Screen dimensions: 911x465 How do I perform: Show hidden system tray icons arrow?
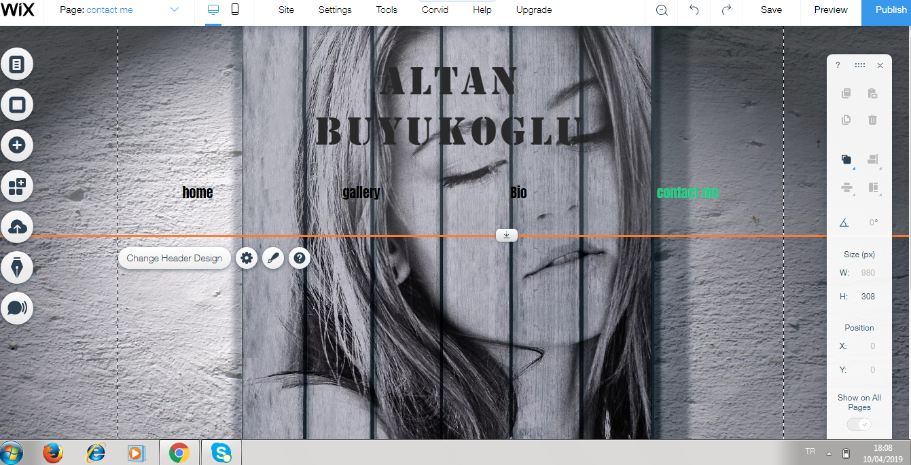click(x=829, y=453)
